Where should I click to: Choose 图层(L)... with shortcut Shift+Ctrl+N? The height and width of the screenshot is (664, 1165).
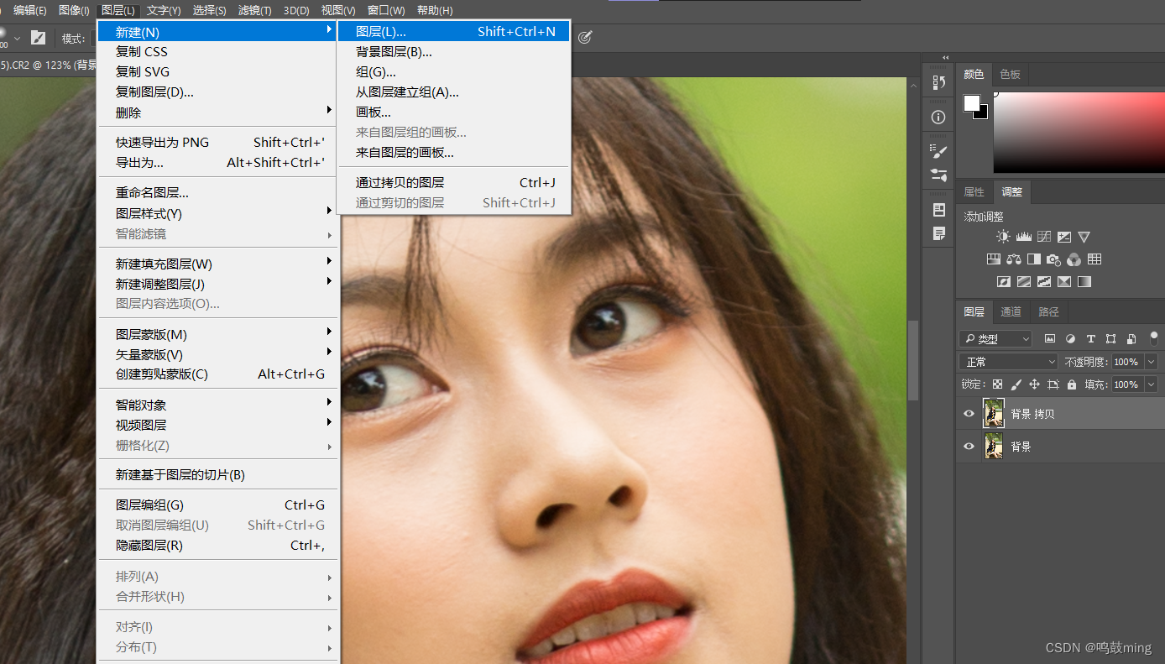click(x=453, y=32)
